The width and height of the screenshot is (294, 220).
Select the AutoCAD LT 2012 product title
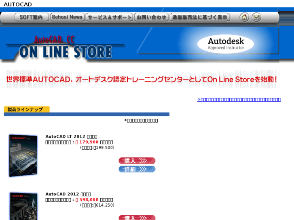coord(71,136)
